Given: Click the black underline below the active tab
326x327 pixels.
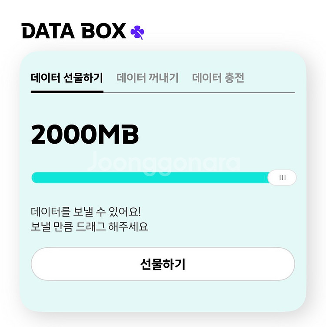Looking at the screenshot, I should coord(67,92).
